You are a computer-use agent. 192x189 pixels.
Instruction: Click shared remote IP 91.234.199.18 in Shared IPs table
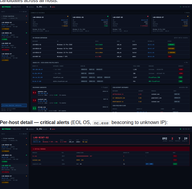coord(37,74)
